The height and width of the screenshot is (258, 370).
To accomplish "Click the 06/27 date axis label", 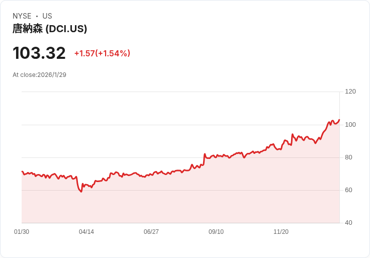I will [x=151, y=232].
